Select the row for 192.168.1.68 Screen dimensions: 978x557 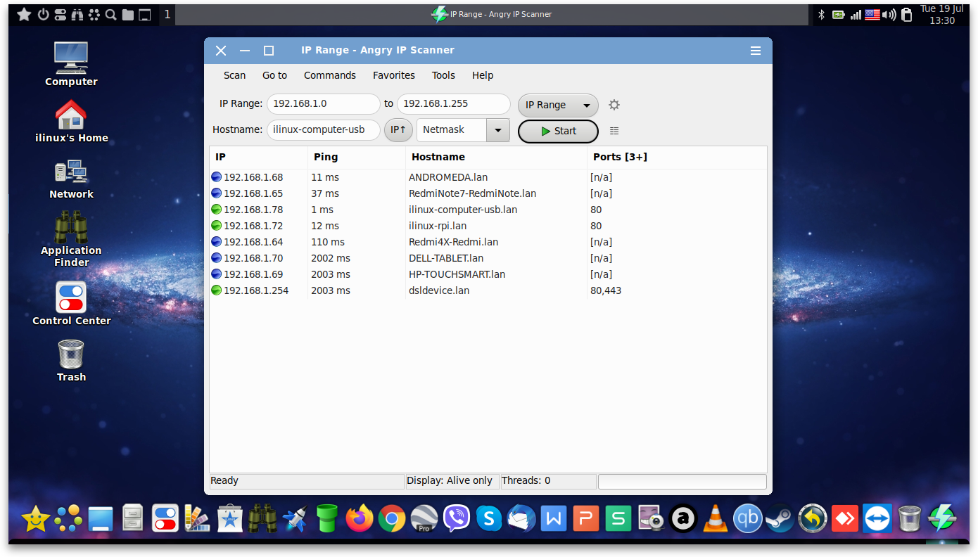coord(488,177)
